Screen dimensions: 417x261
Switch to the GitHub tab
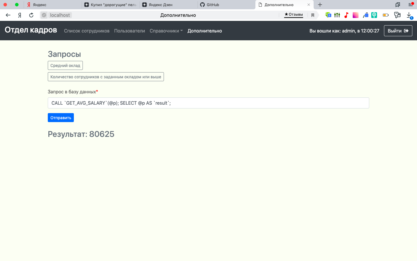(226, 5)
